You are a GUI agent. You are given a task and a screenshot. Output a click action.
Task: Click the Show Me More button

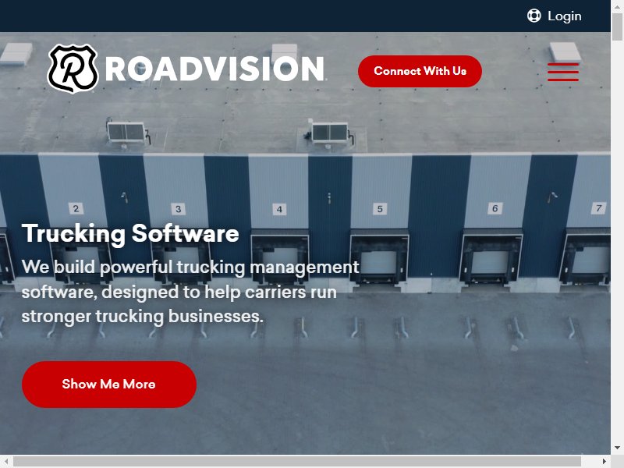(109, 384)
